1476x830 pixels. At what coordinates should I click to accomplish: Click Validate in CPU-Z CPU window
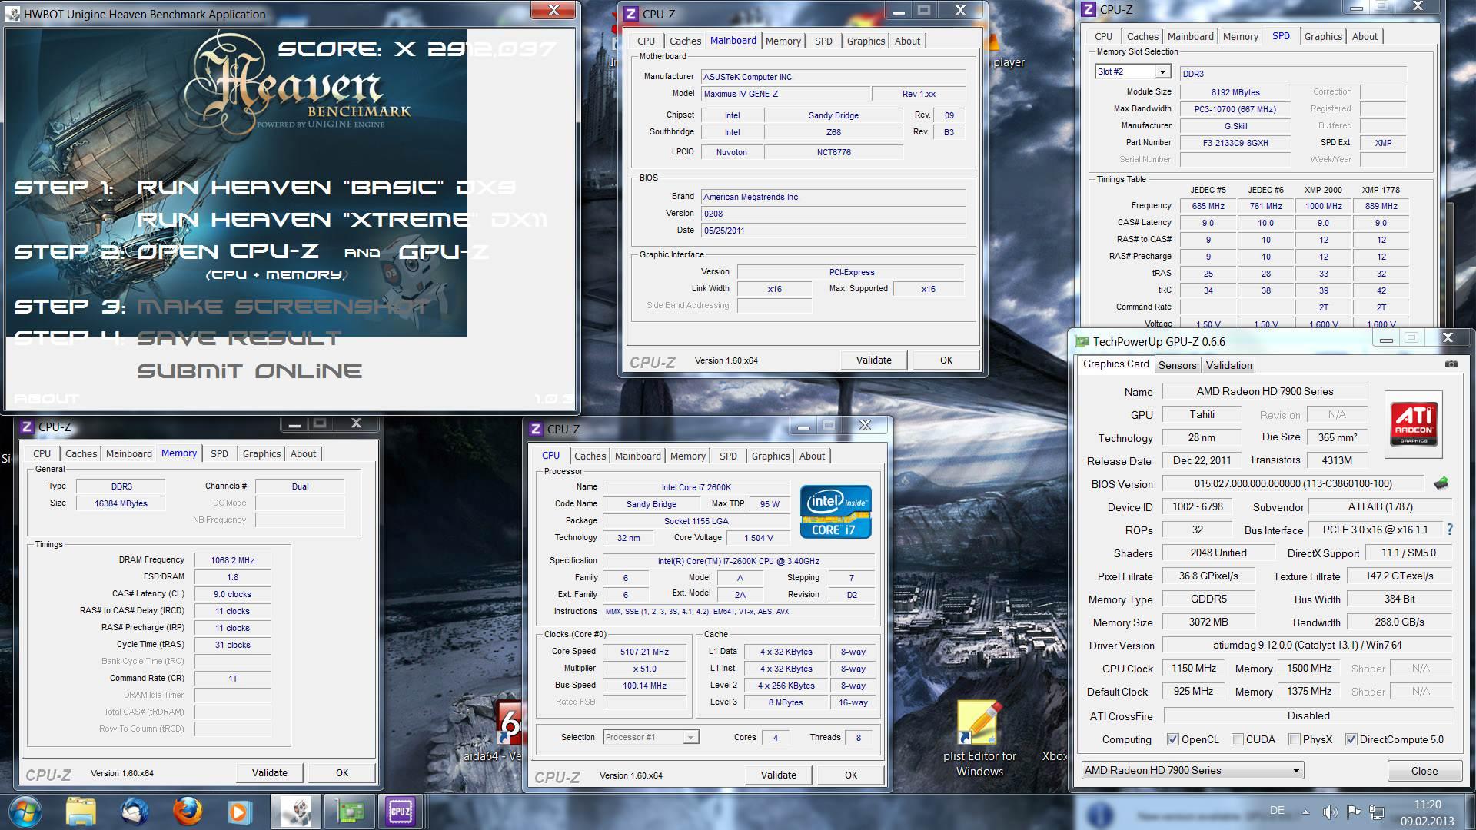point(779,775)
